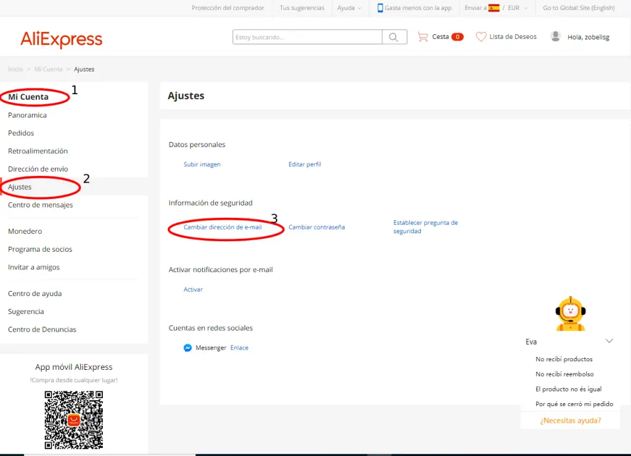The width and height of the screenshot is (631, 456).
Task: Select 'El producto no és igual'
Action: click(568, 389)
